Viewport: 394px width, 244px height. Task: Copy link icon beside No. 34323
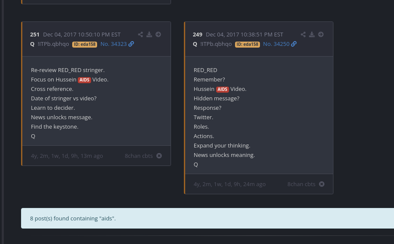(131, 44)
